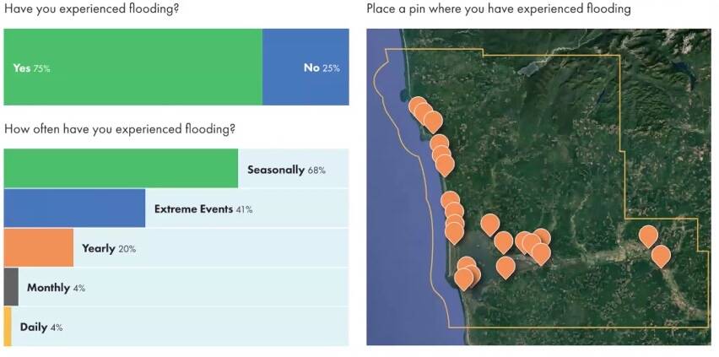Click the gray Monthly bar segment

pos(11,287)
